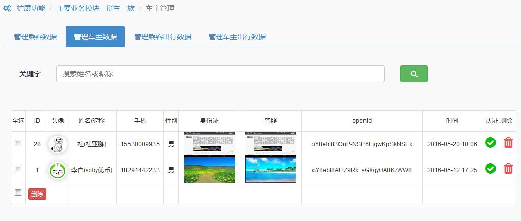View beach 驾照 image for ID 1
This screenshot has width=521, height=221.
[x=271, y=170]
